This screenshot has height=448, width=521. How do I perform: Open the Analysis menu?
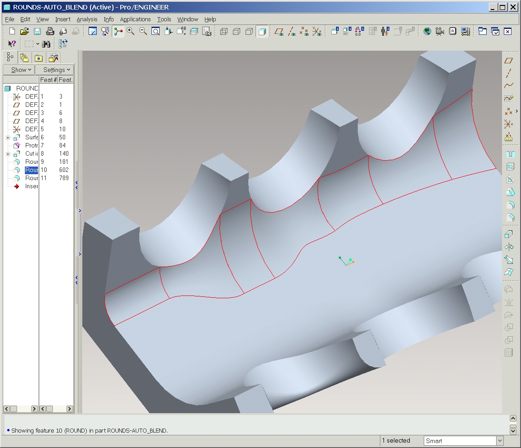click(87, 19)
